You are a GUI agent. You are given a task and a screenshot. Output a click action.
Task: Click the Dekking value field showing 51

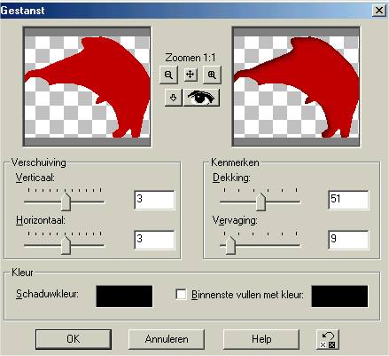click(348, 200)
